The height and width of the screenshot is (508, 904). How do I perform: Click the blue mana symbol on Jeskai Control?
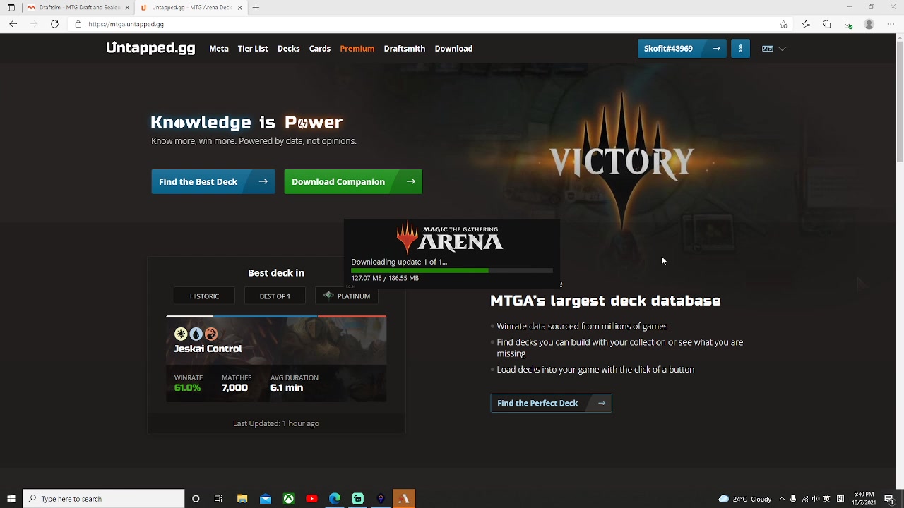tap(196, 334)
